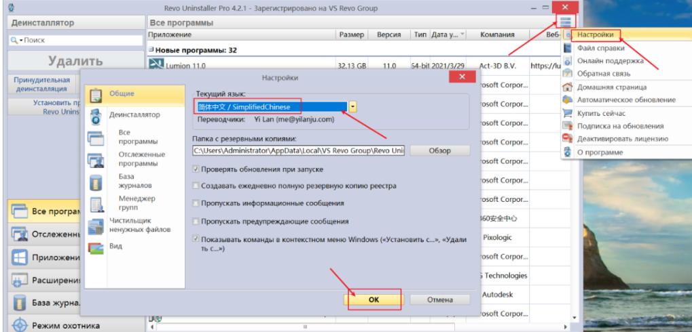This screenshot has width=692, height=332.
Task: Toggle Показывать команды в контекстном меню Windows checkbox
Action: 196,239
